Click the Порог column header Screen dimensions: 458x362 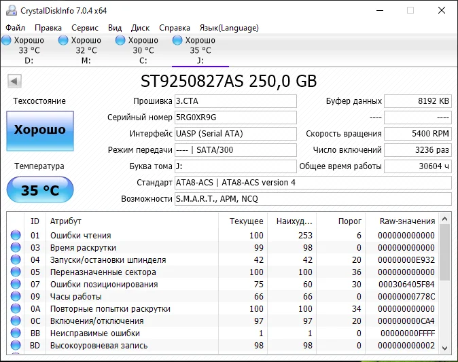(x=340, y=221)
